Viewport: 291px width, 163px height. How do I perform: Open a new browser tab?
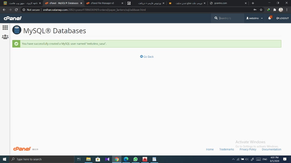point(253,3)
